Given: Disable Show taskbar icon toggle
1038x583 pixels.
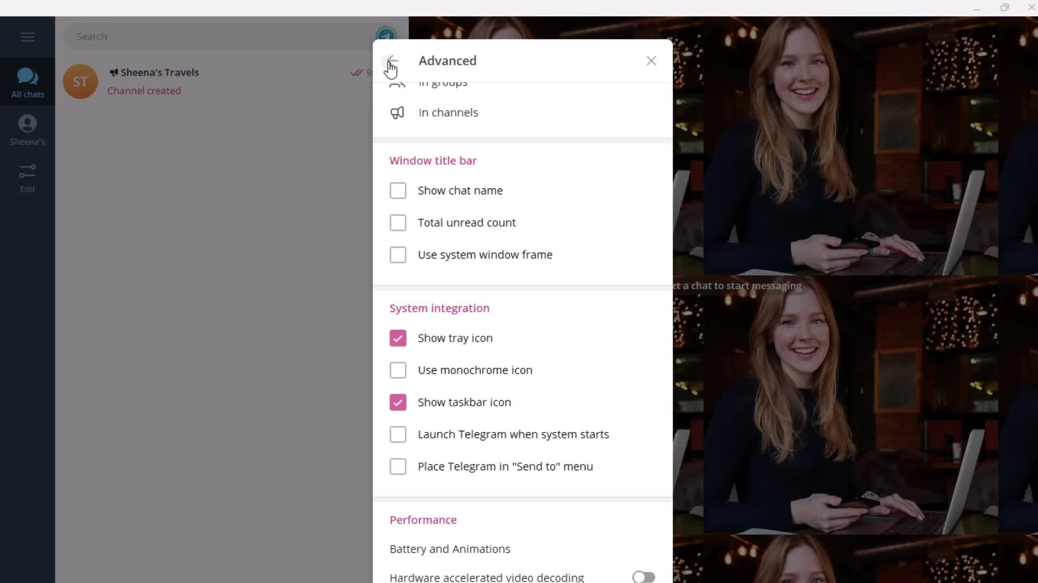Looking at the screenshot, I should (x=398, y=402).
